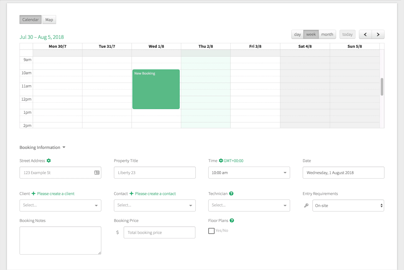Go to next week with right arrow
The width and height of the screenshot is (404, 270).
tap(378, 34)
